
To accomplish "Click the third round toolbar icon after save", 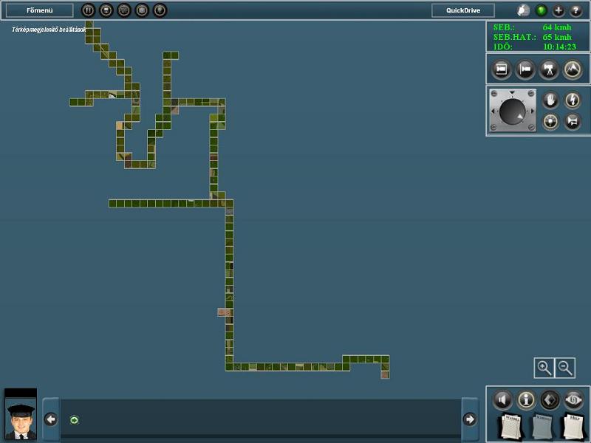I will point(124,10).
